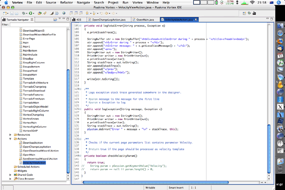Select DownloadAction in the tree
The height and width of the screenshot is (190, 285).
click(x=33, y=142)
